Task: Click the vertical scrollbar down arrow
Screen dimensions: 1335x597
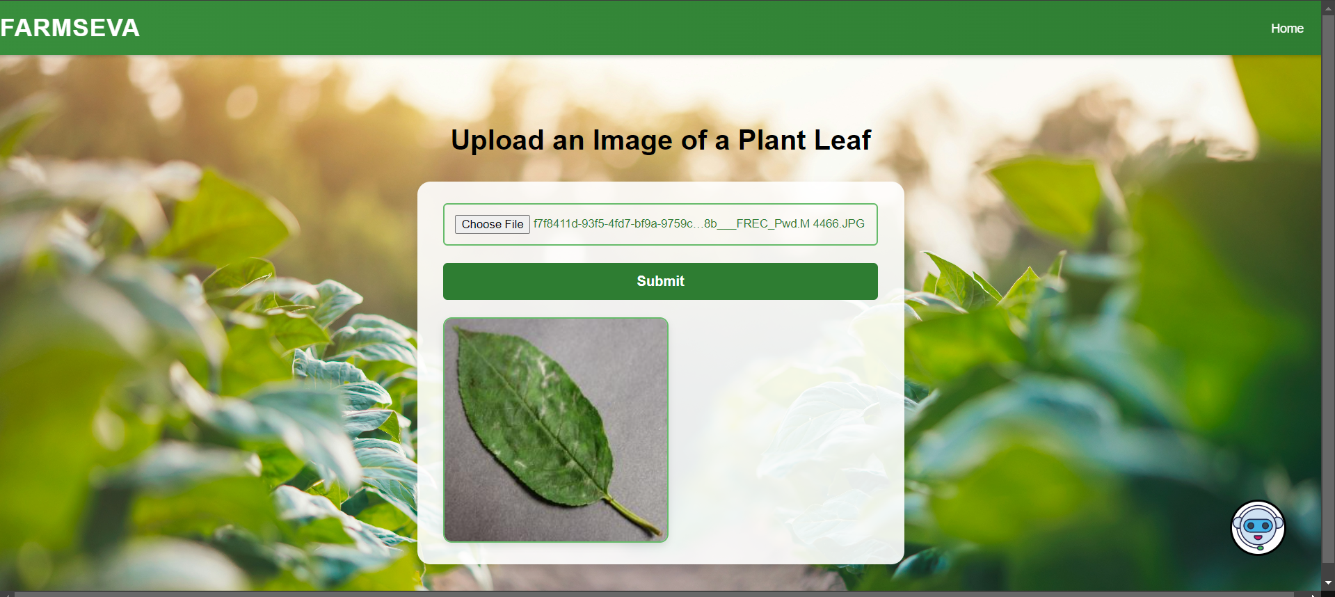Action: tap(1328, 583)
